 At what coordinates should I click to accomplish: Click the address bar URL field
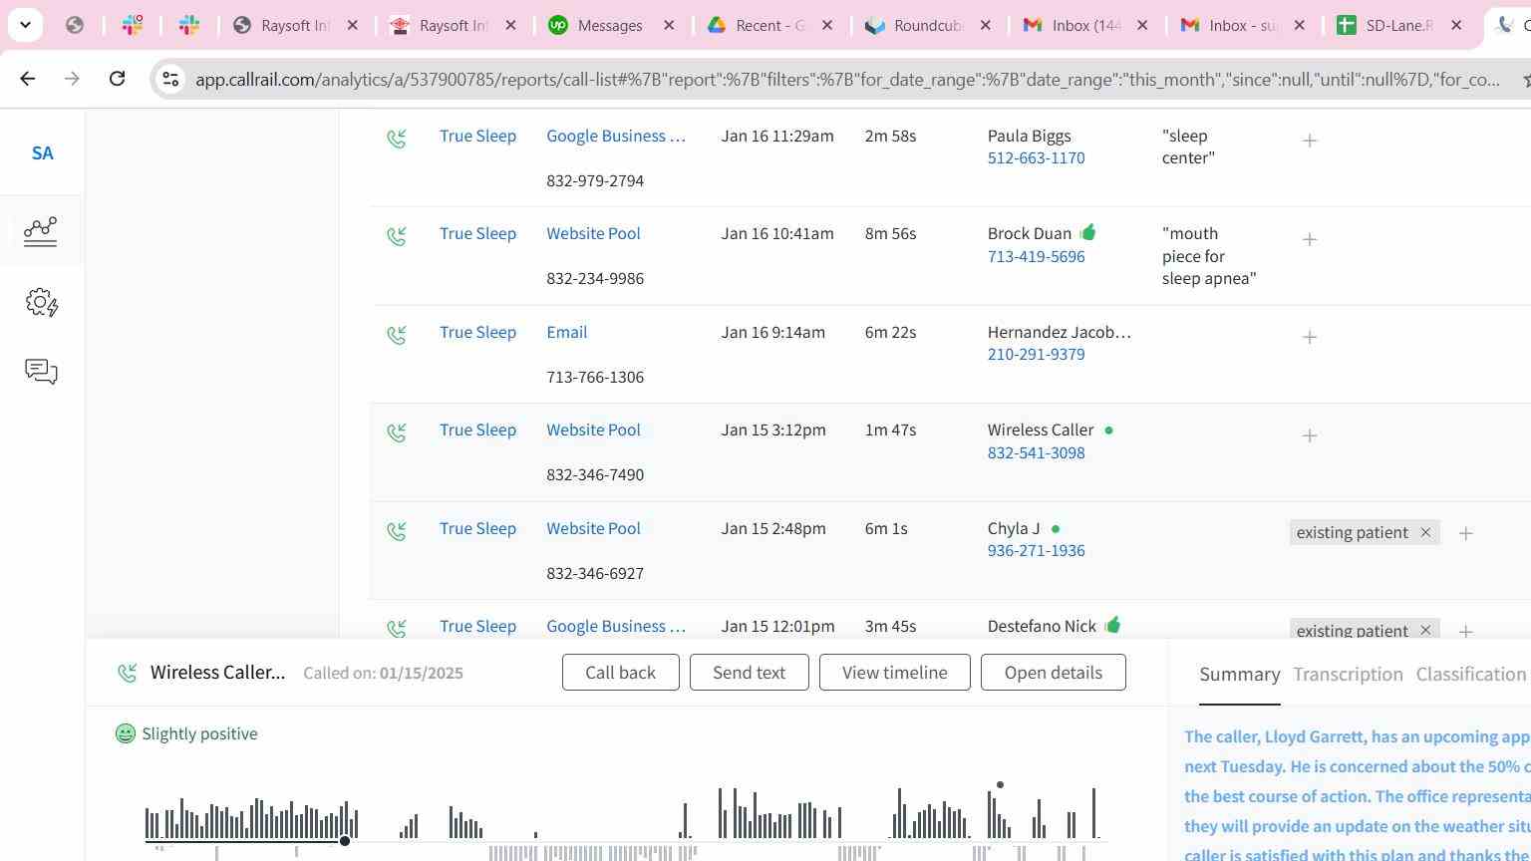[847, 79]
